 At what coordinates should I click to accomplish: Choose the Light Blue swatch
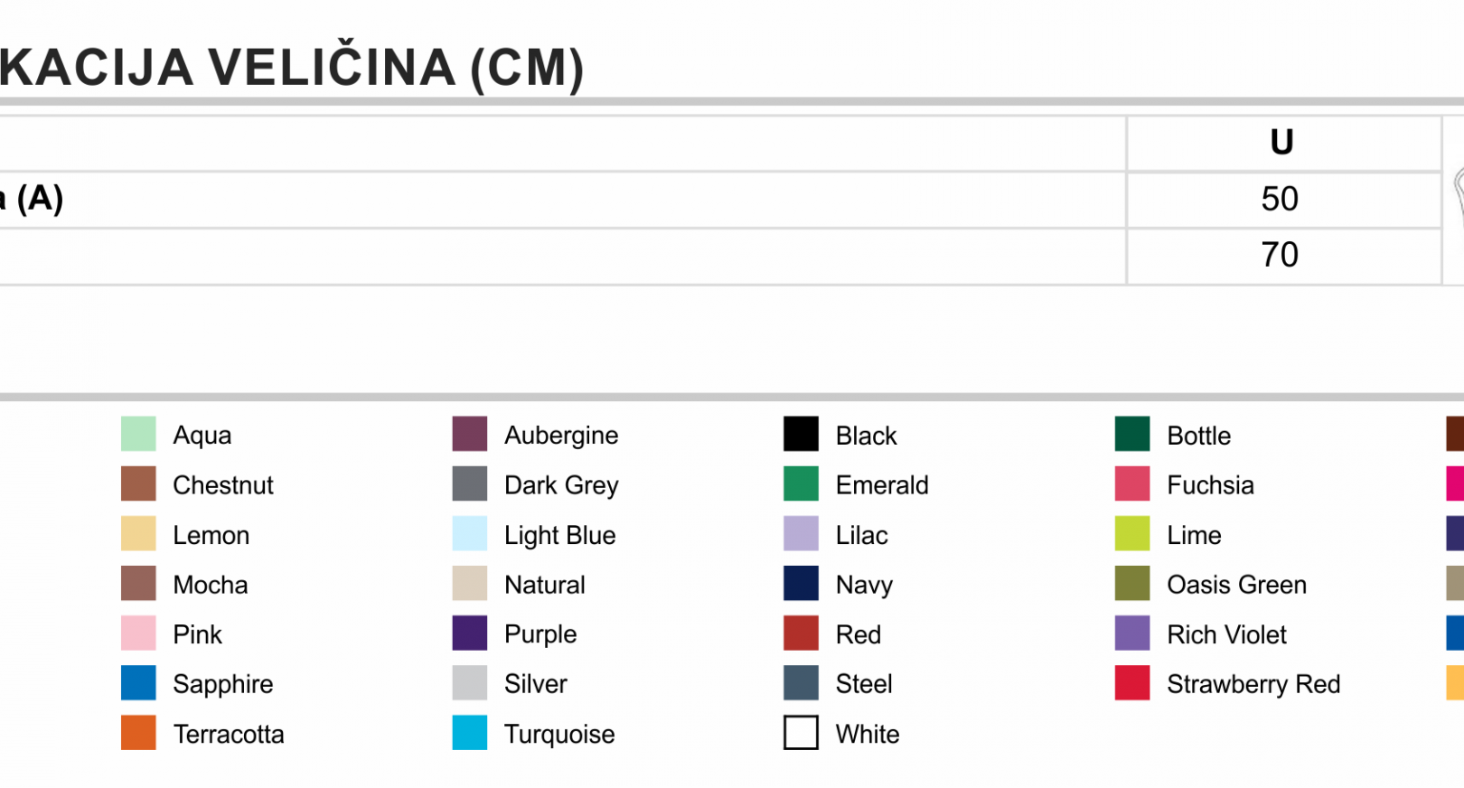(x=470, y=533)
